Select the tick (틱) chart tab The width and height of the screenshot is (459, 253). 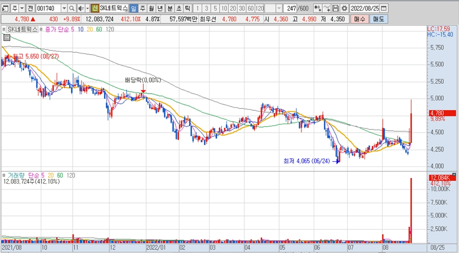tap(187, 8)
